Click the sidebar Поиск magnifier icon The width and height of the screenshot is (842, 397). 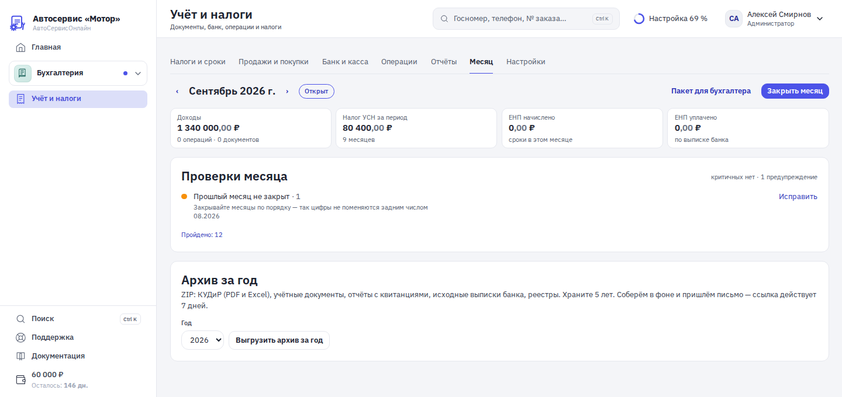tap(20, 319)
